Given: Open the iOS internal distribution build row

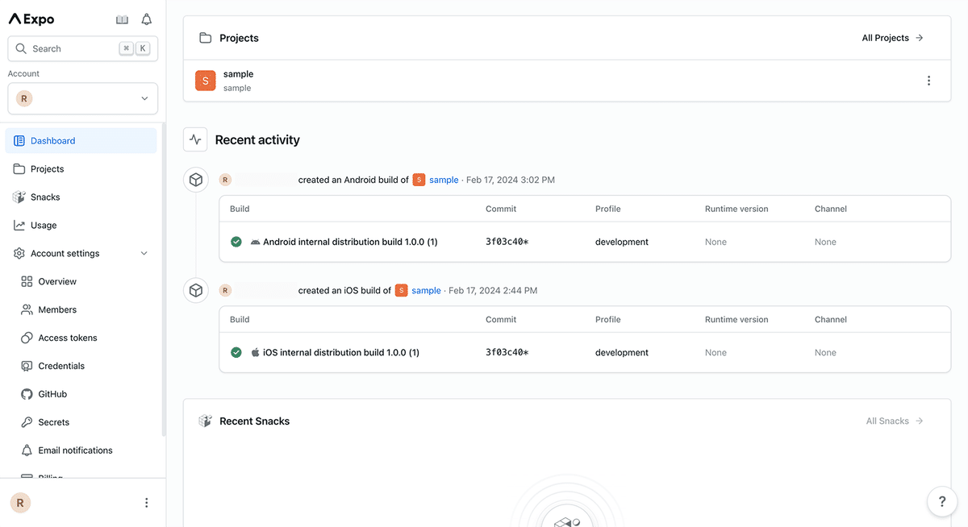Looking at the screenshot, I should pos(340,352).
